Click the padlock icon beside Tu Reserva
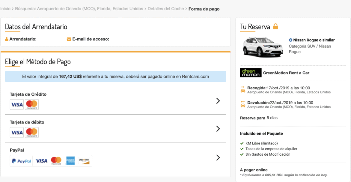Screen dimensions: 351x182 point(276,26)
